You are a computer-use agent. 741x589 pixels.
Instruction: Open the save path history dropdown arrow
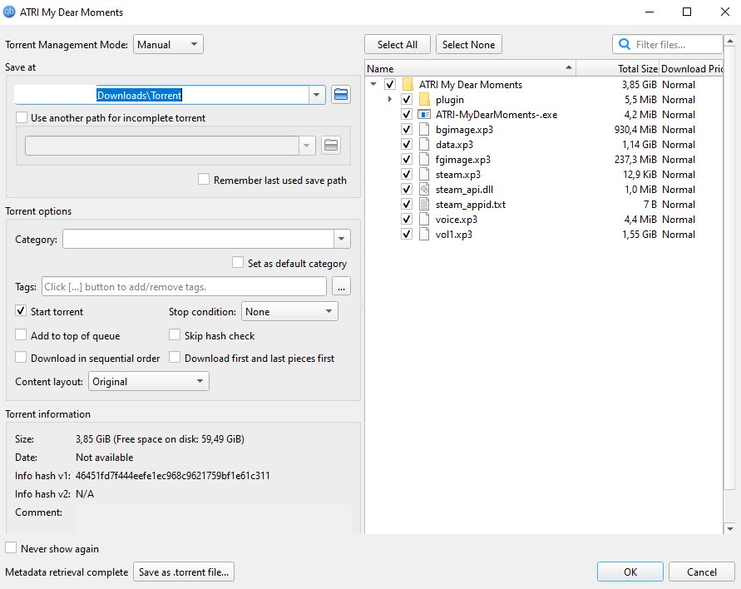tap(317, 95)
